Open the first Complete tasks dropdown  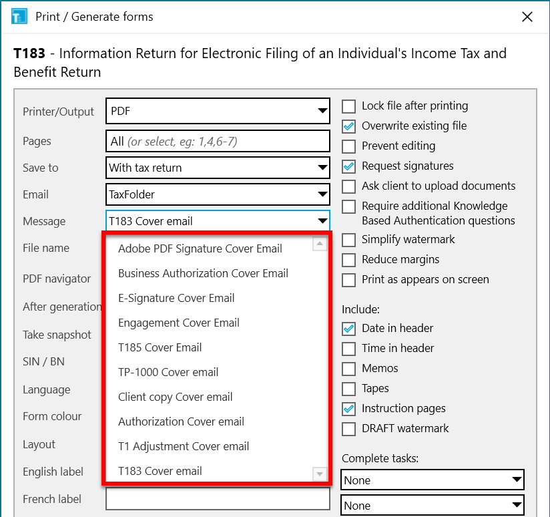[515, 480]
